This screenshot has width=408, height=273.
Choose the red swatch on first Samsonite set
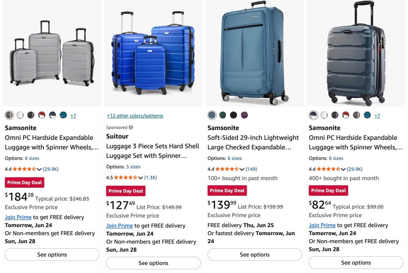tap(41, 115)
